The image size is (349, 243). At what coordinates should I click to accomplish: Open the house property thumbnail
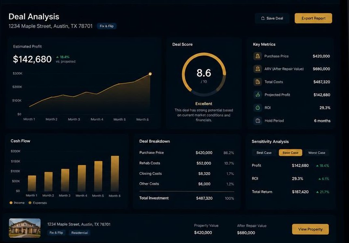pyautogui.click(x=25, y=228)
